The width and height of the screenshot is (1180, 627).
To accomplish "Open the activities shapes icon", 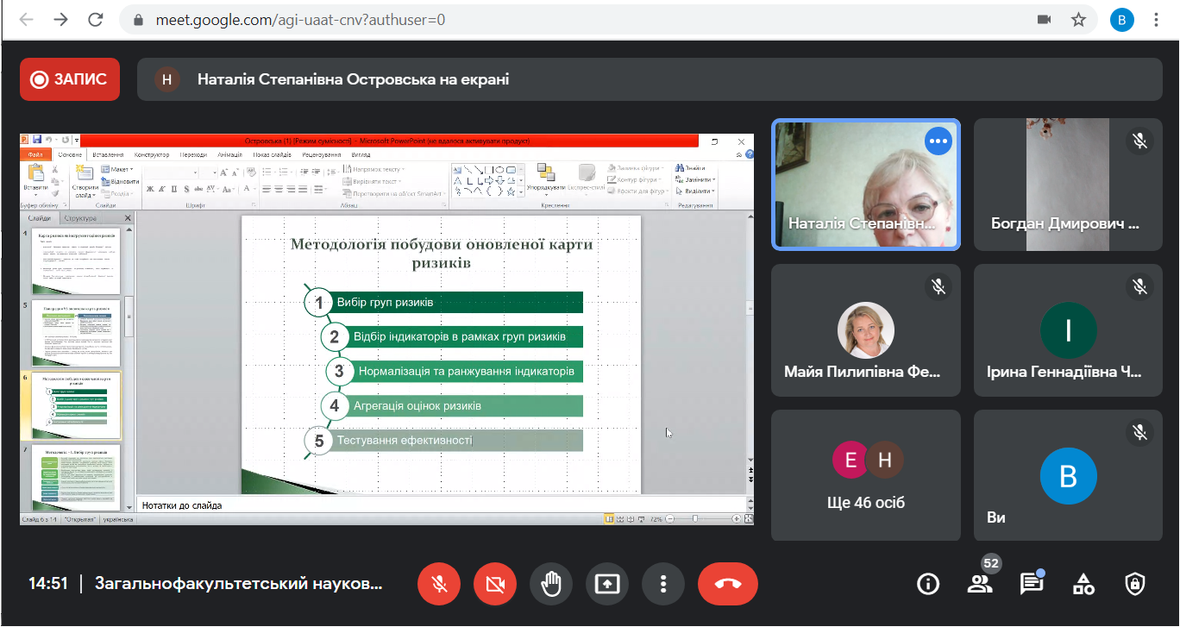I will pyautogui.click(x=1083, y=584).
